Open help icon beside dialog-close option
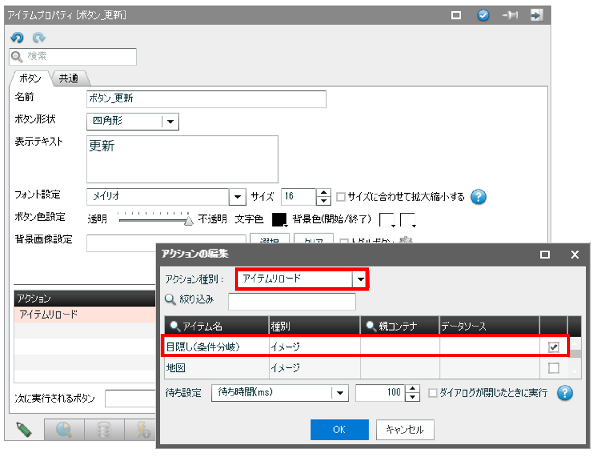 coord(565,393)
